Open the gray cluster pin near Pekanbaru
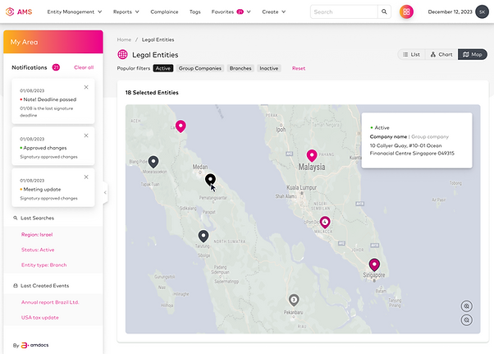This screenshot has height=354, width=494. [x=294, y=300]
